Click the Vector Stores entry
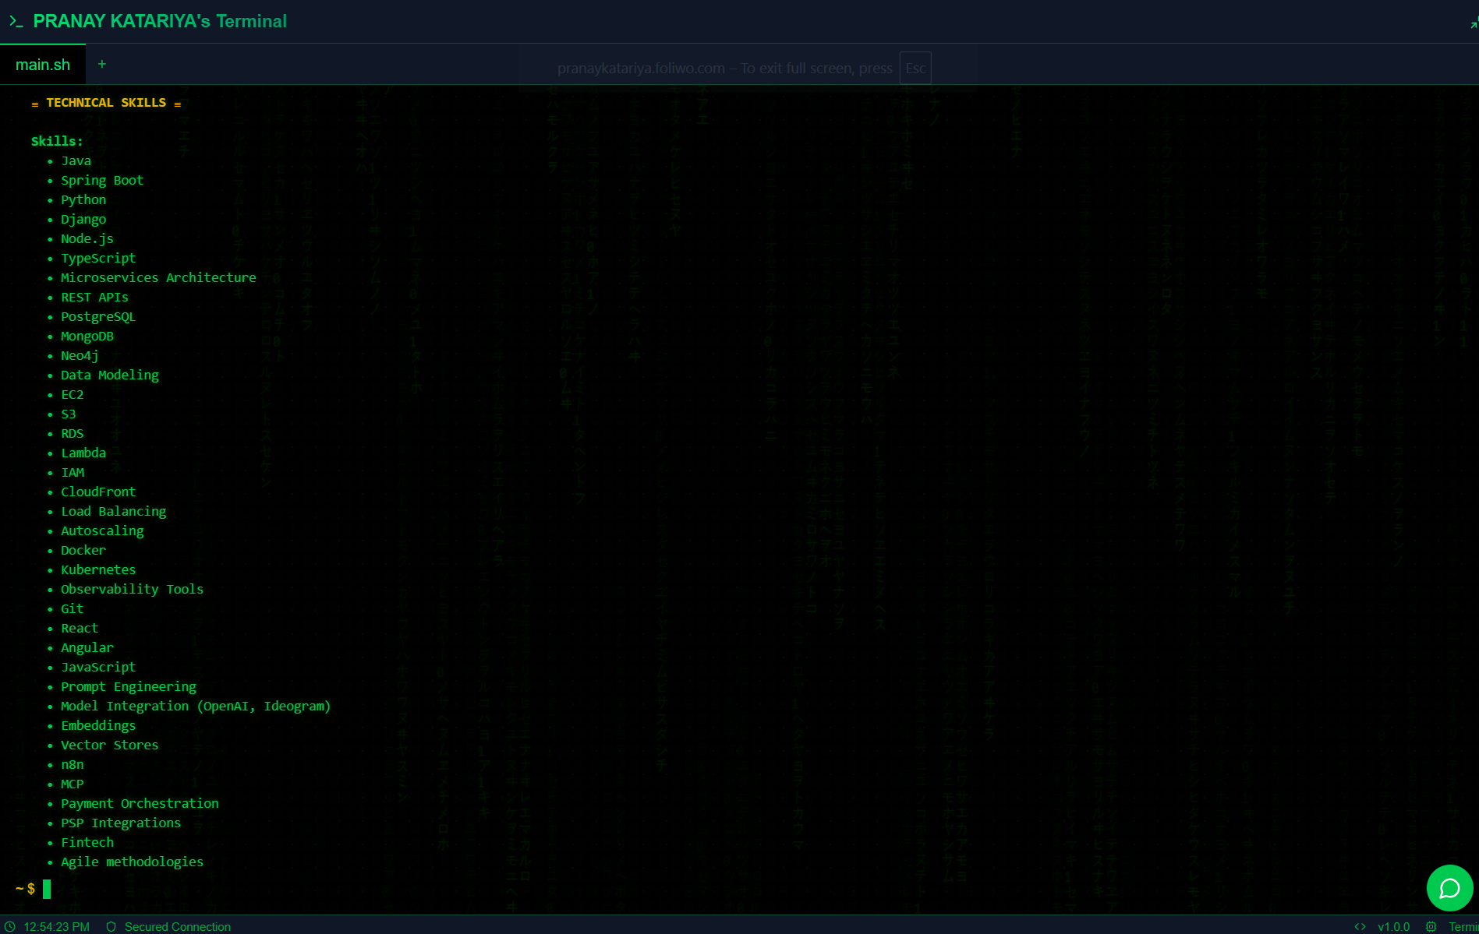Viewport: 1479px width, 934px height. pos(110,745)
